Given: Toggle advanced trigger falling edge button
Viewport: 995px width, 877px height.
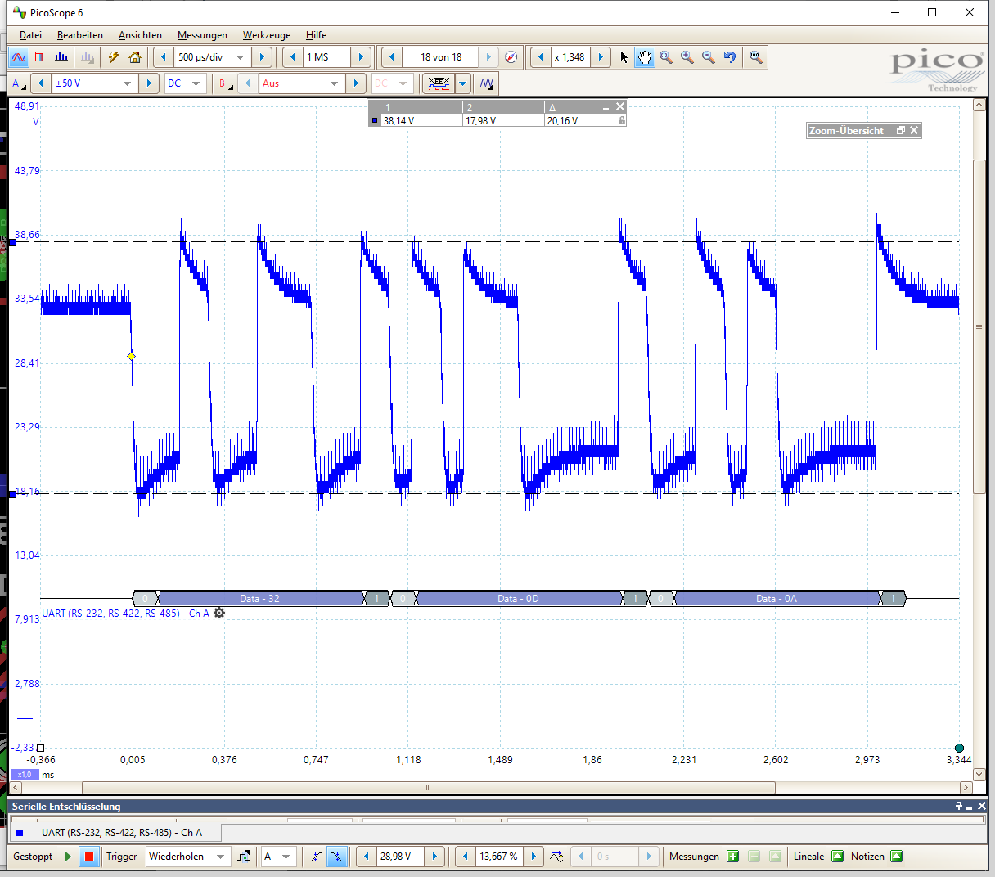Looking at the screenshot, I should [336, 857].
